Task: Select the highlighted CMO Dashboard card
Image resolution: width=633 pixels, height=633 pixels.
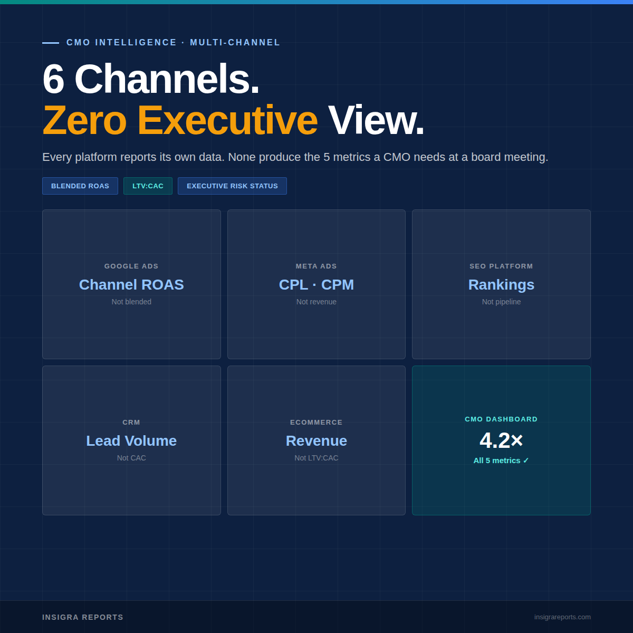Action: point(501,440)
